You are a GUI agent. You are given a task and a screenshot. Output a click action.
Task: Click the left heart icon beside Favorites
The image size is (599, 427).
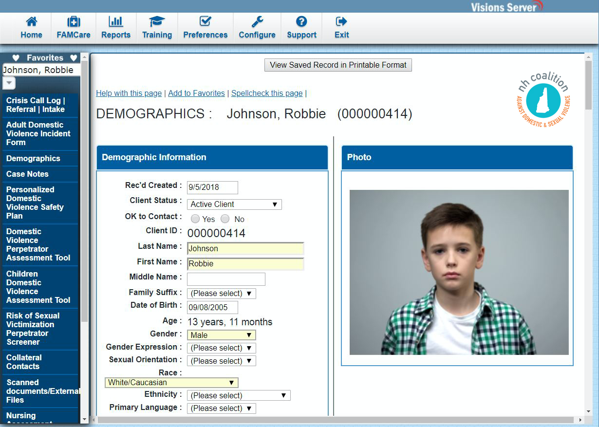coord(16,58)
